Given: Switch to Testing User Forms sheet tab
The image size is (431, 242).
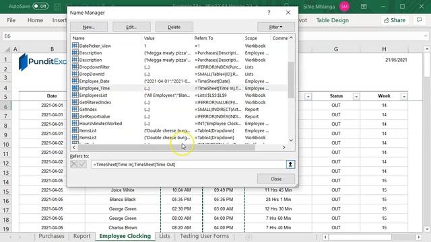Looking at the screenshot, I should [x=205, y=236].
